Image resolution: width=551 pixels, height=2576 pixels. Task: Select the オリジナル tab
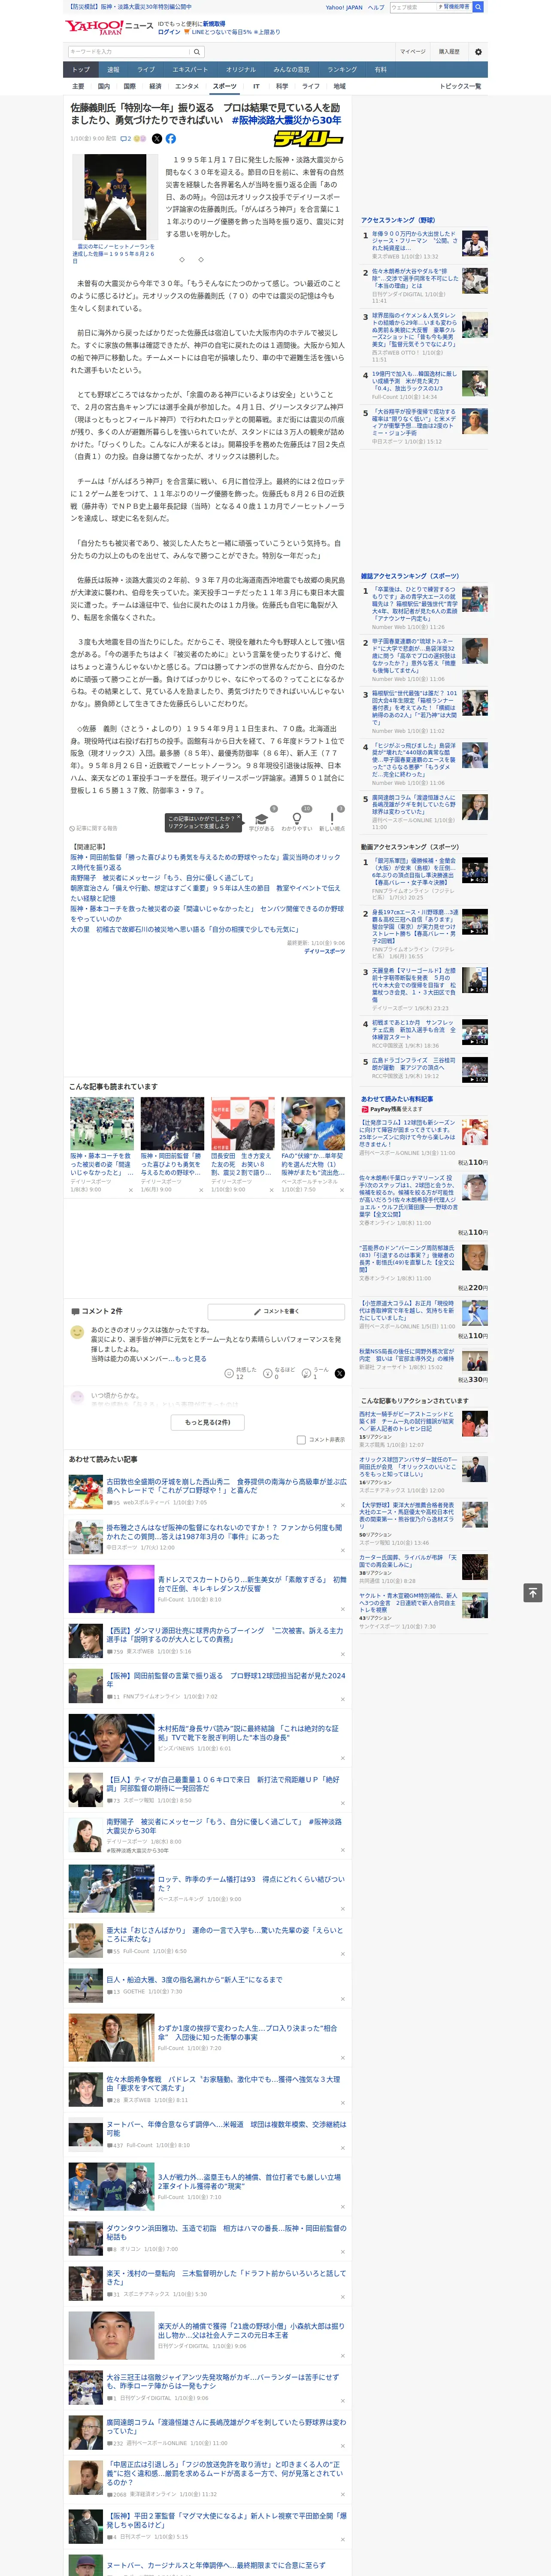pyautogui.click(x=241, y=70)
